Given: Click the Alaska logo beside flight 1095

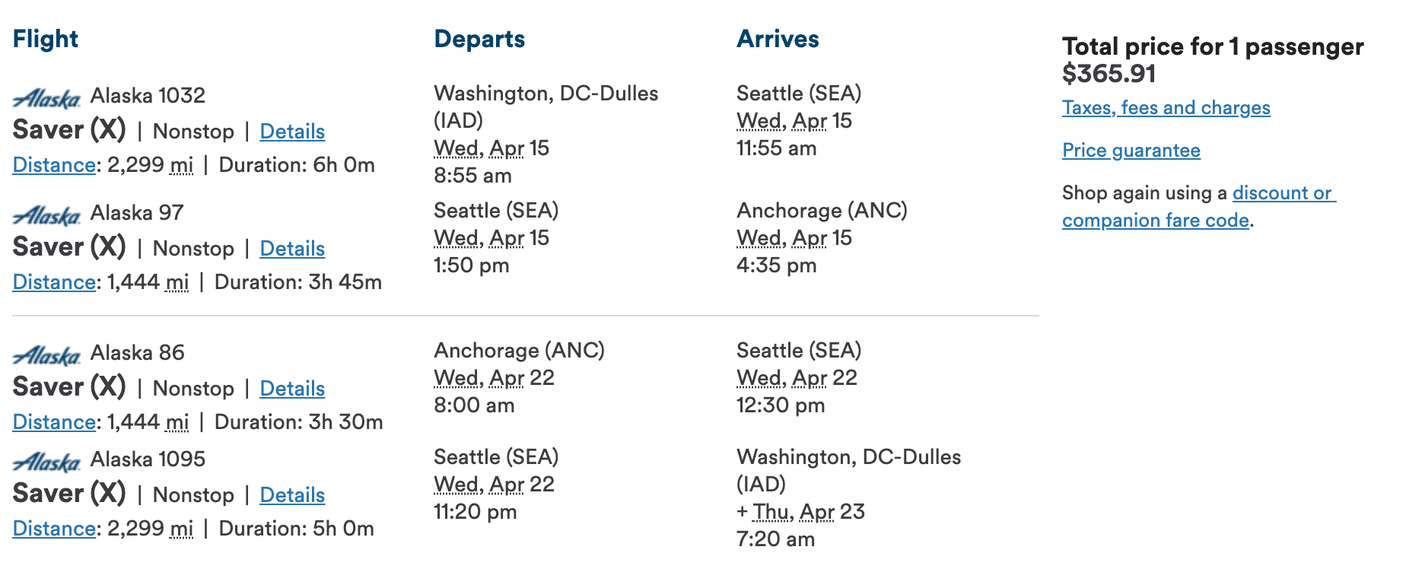Looking at the screenshot, I should tap(47, 462).
